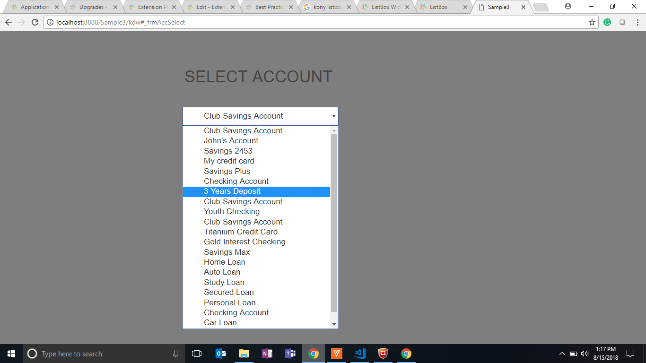Choose Titanium Credit Card option

[x=241, y=232]
